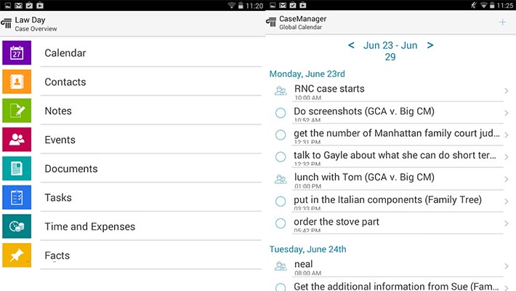
Task: Select the 'Documents' menu entry
Action: click(x=70, y=169)
